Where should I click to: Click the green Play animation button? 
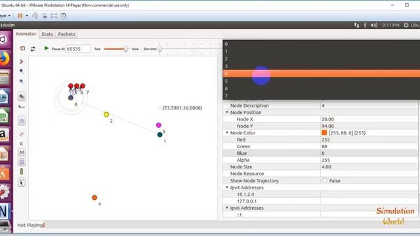pyautogui.click(x=47, y=49)
